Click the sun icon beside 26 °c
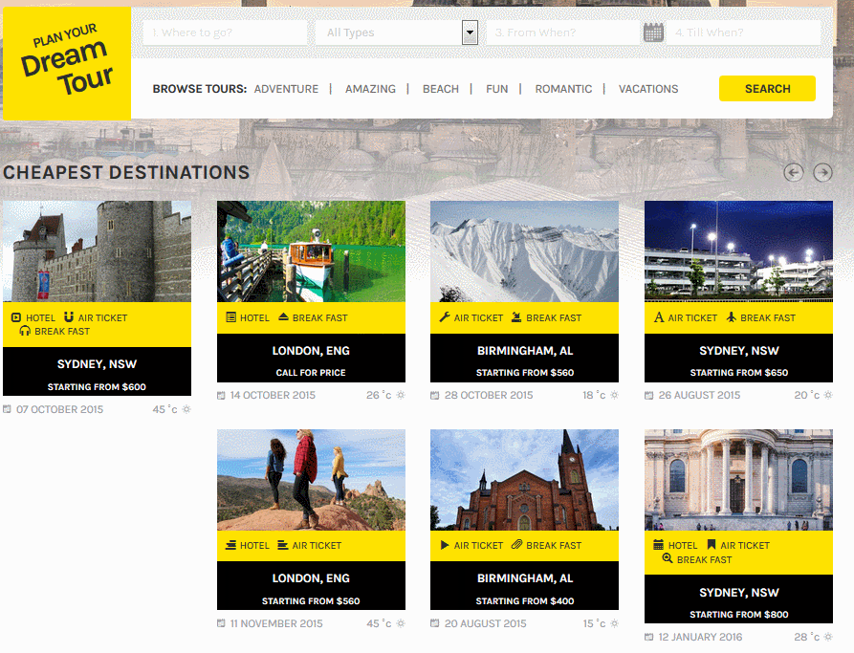 pos(401,395)
